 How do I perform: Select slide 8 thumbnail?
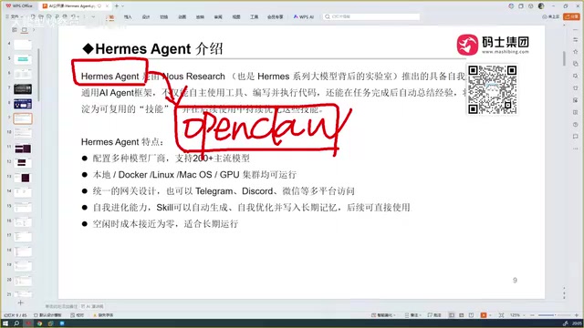[23, 104]
